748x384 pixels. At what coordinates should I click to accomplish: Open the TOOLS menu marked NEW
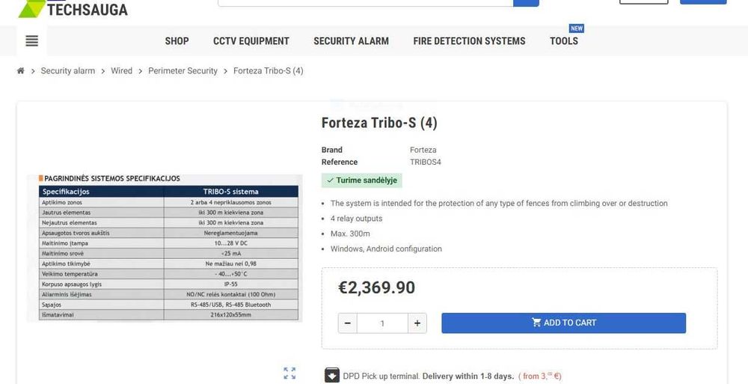(564, 41)
